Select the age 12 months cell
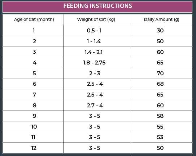Image resolution: width=196 pixels, height=156 pixels. pos(33,148)
